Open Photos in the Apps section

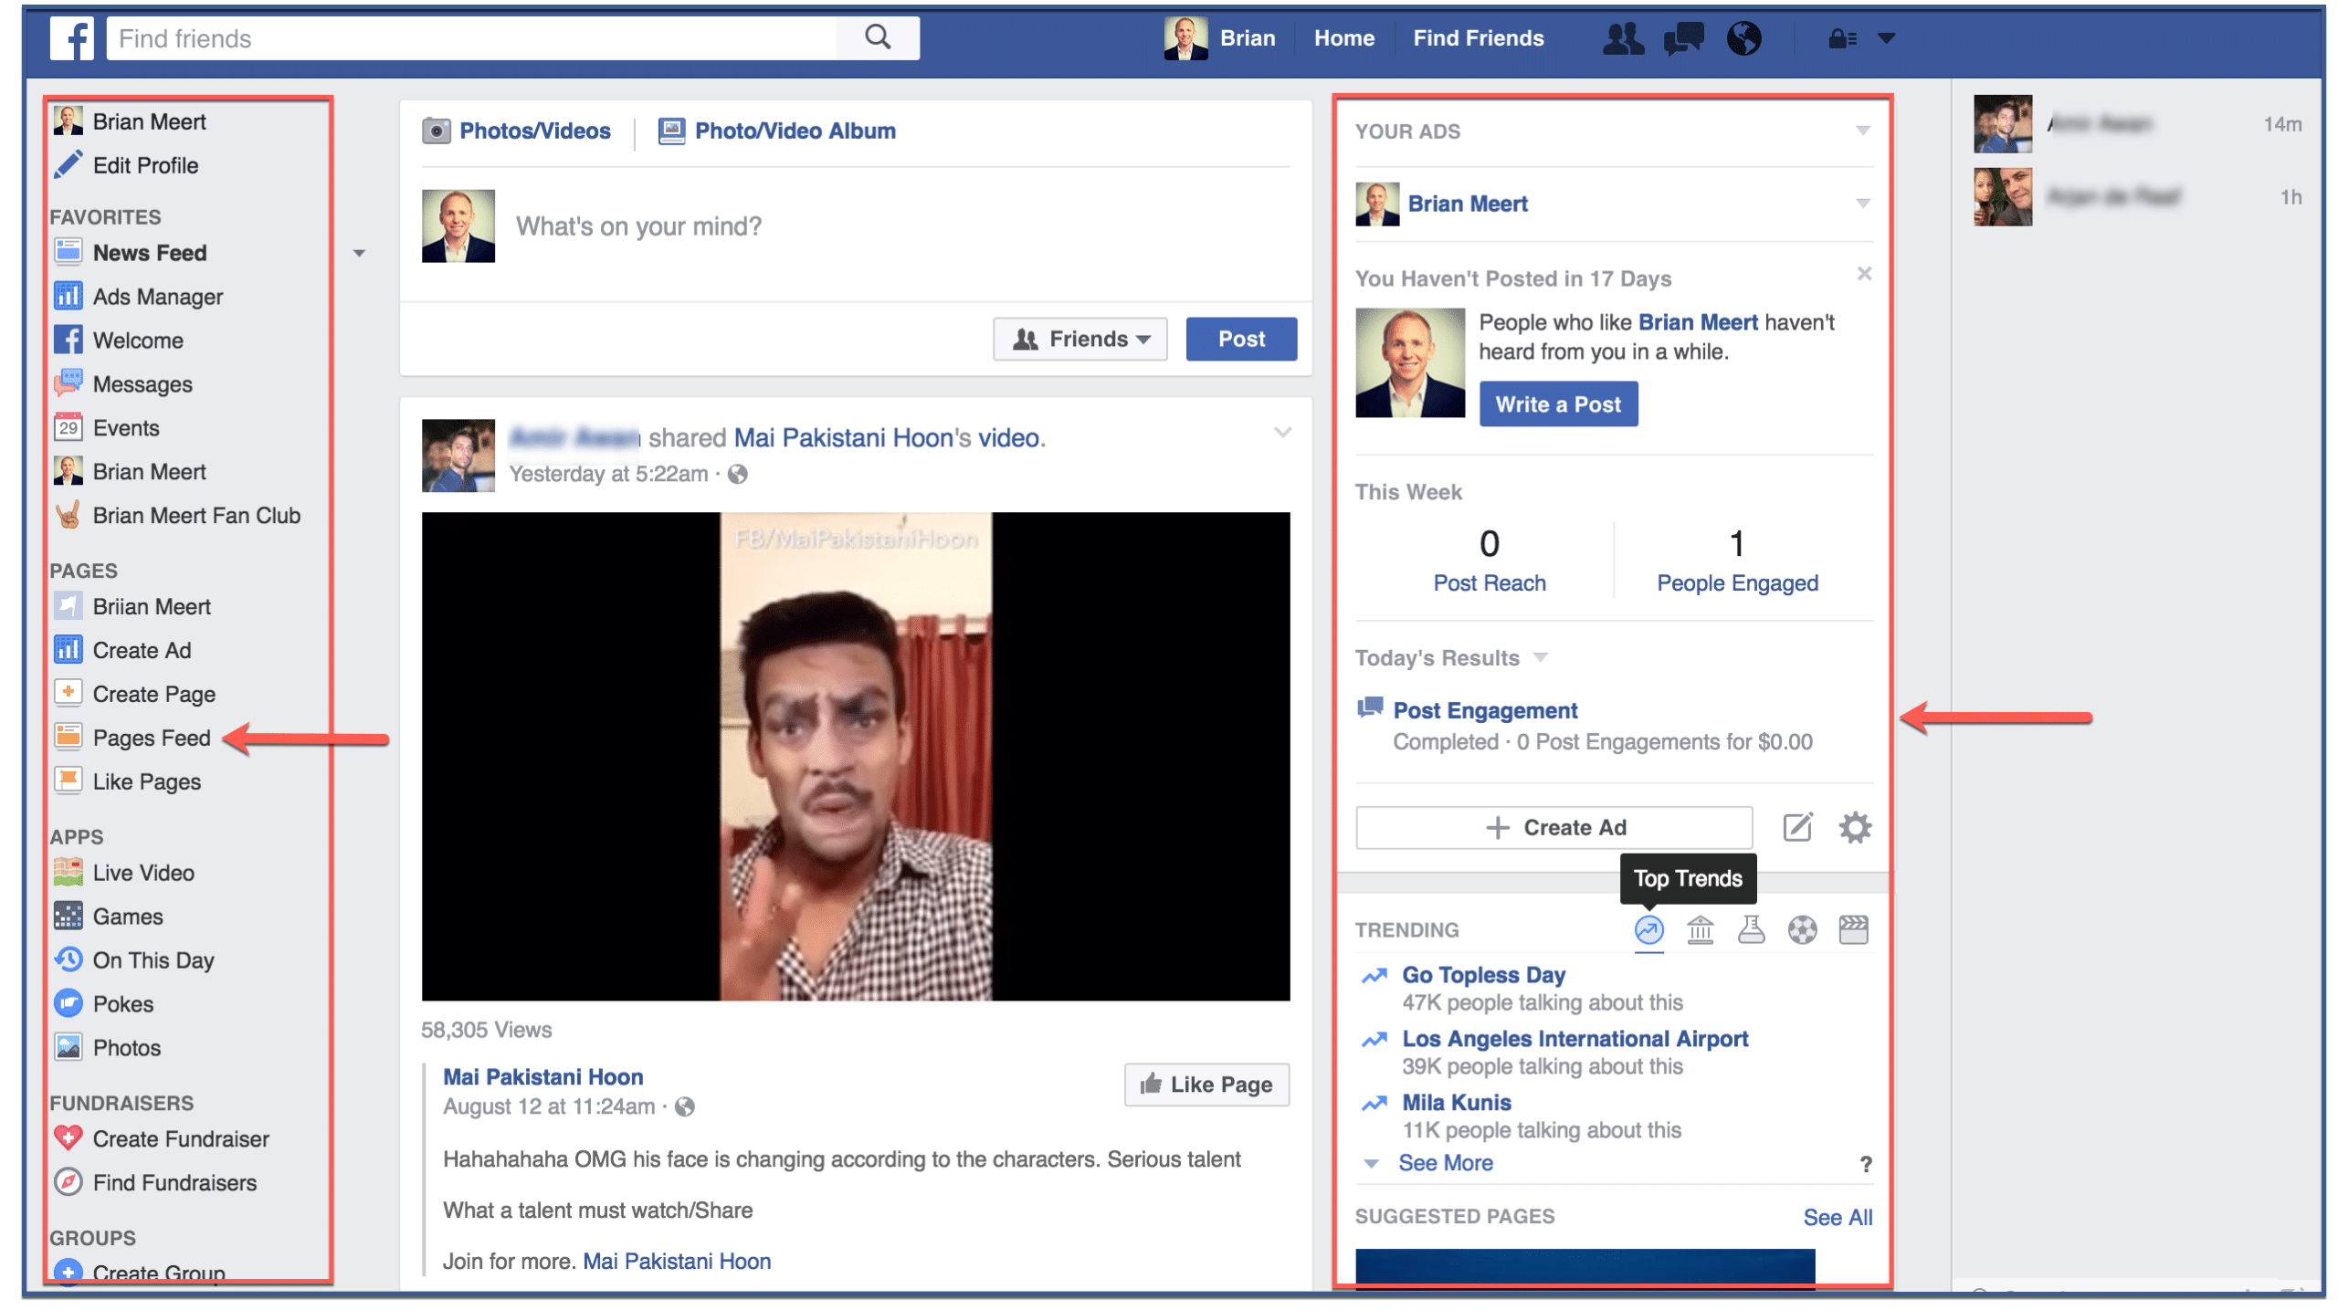107,1048
